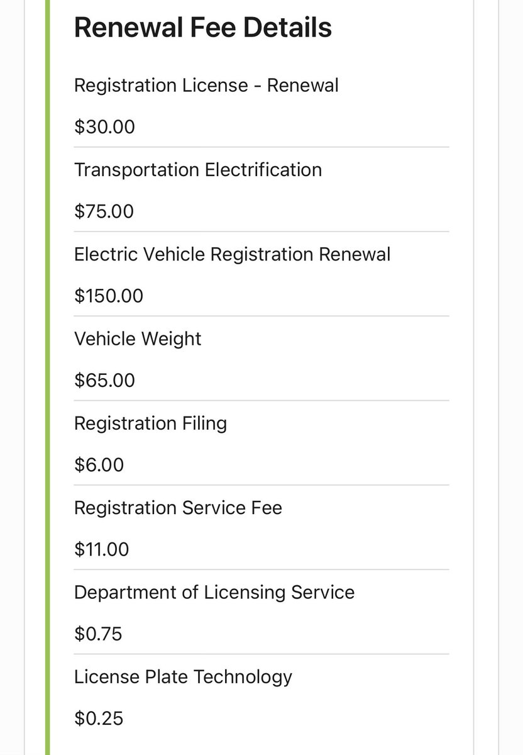Select the $6.00 filing fee amount
Image resolution: width=523 pixels, height=755 pixels.
(x=99, y=465)
